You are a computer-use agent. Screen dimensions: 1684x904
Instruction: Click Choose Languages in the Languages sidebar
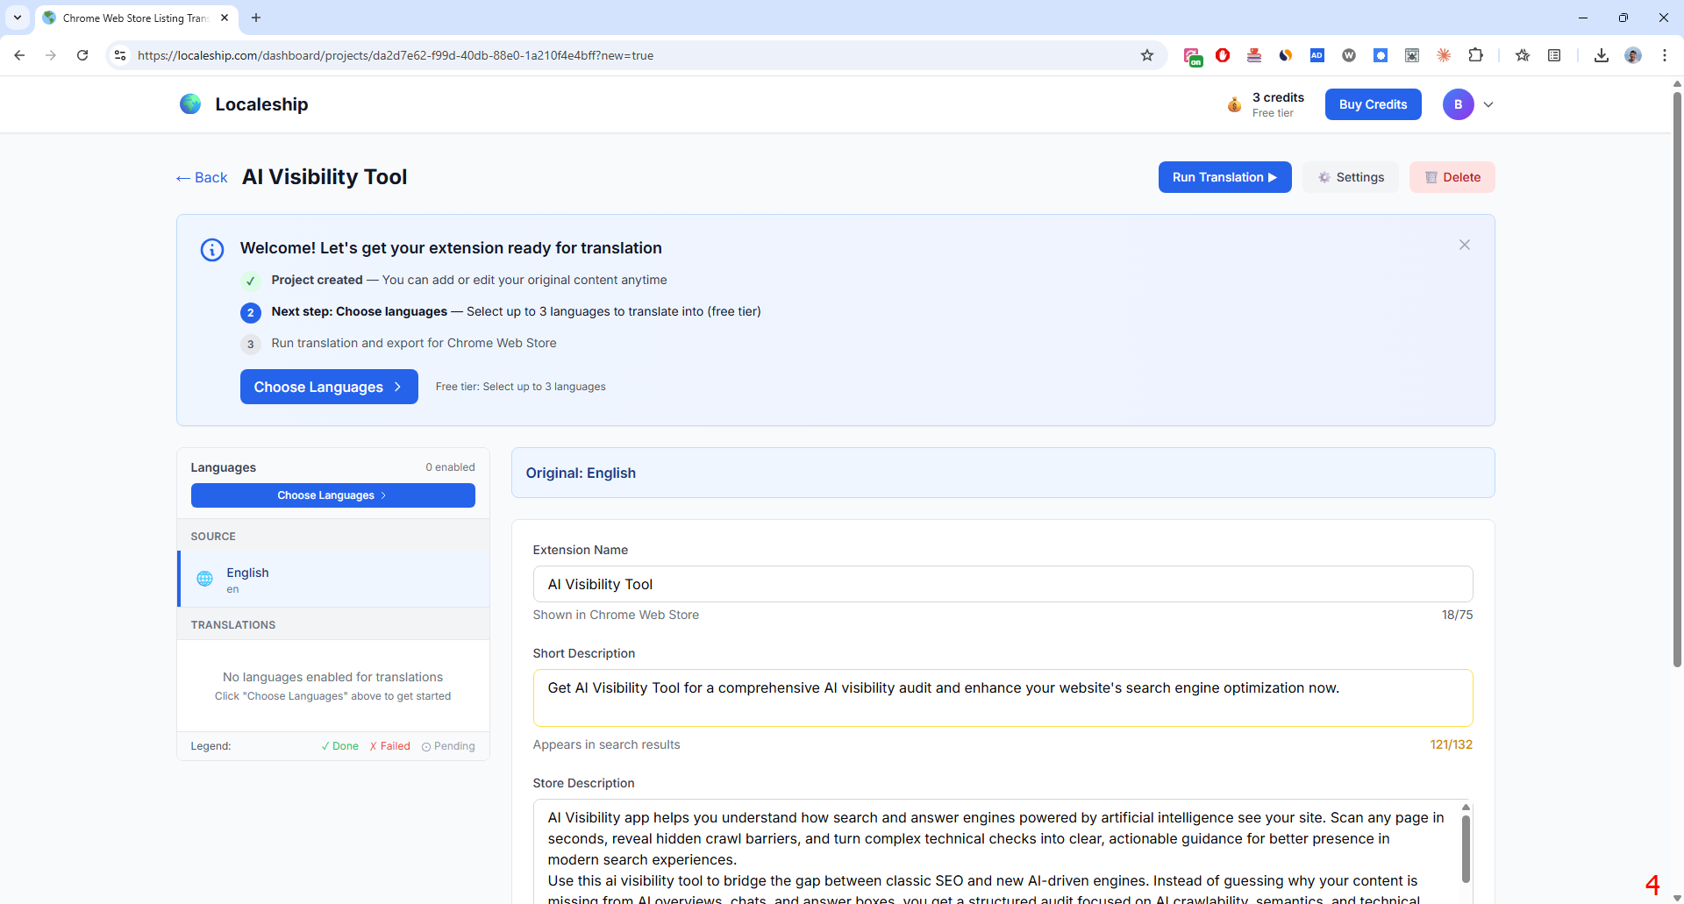(333, 495)
